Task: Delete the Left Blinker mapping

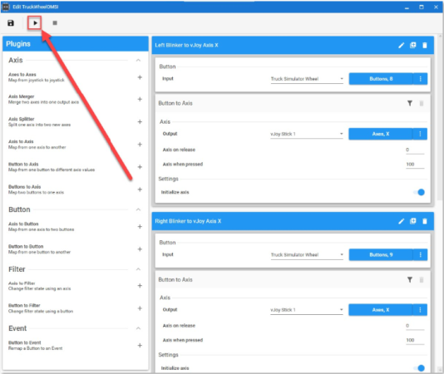Action: click(425, 46)
